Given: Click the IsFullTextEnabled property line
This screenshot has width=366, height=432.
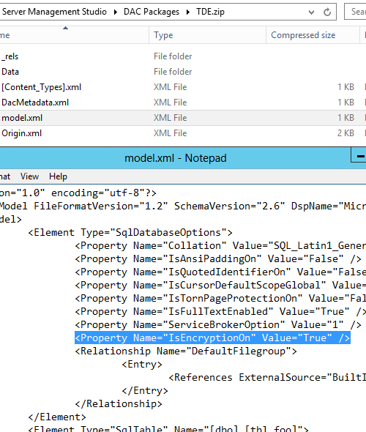Looking at the screenshot, I should tap(220, 312).
